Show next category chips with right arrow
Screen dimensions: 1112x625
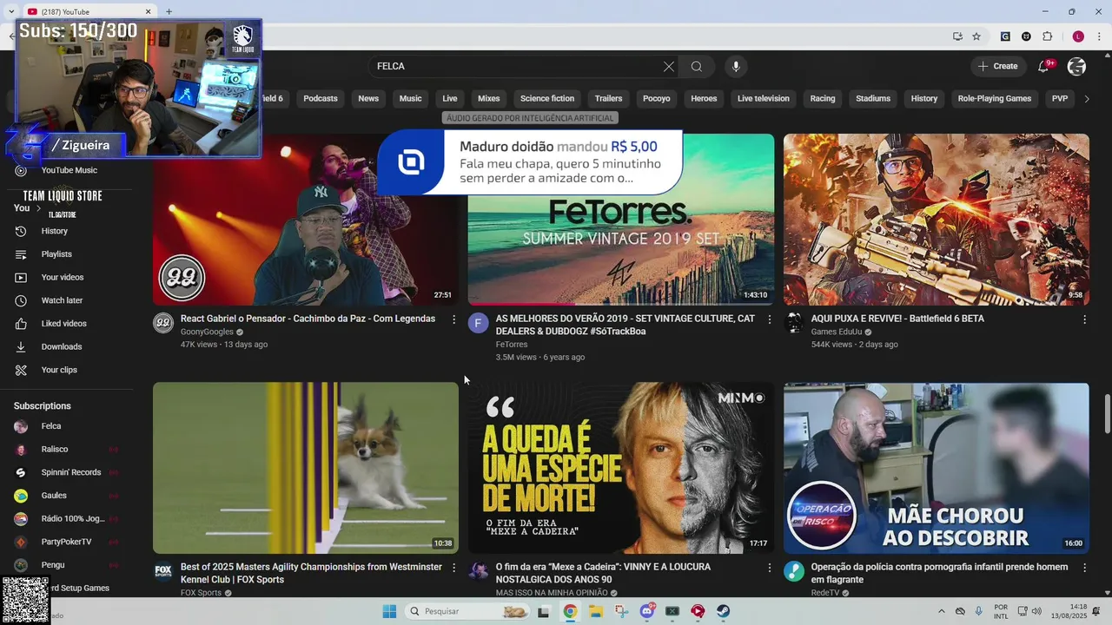coord(1087,99)
